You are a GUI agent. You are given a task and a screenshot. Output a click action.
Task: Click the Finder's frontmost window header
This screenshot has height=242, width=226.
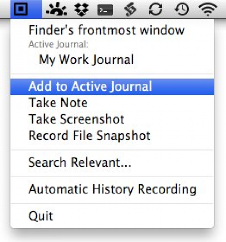click(x=106, y=30)
